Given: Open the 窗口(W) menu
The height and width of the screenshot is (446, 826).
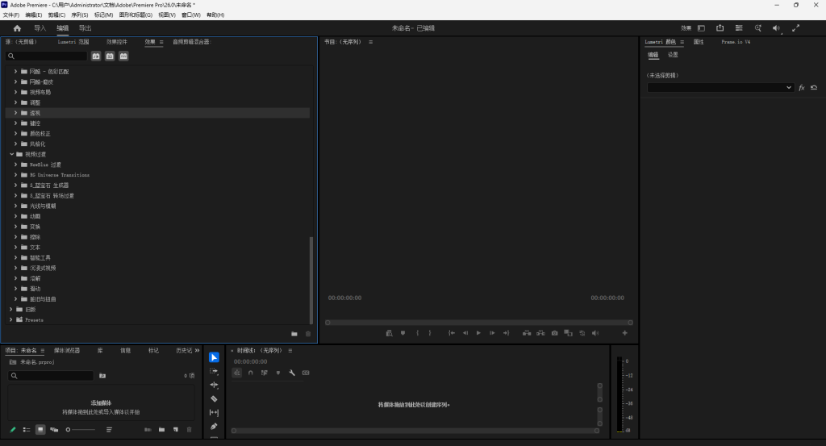Looking at the screenshot, I should click(x=190, y=15).
